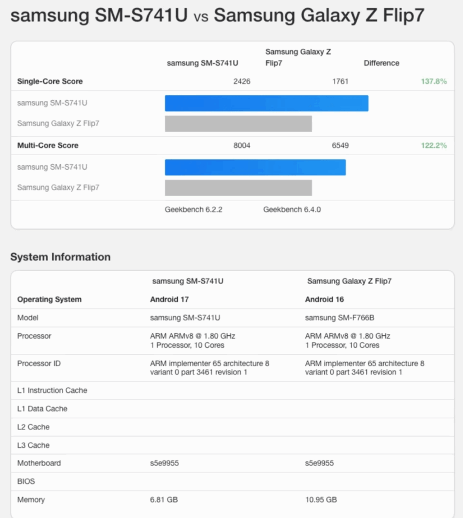Select the '10.95 GB' memory value
The width and height of the screenshot is (463, 518).
[x=321, y=500]
